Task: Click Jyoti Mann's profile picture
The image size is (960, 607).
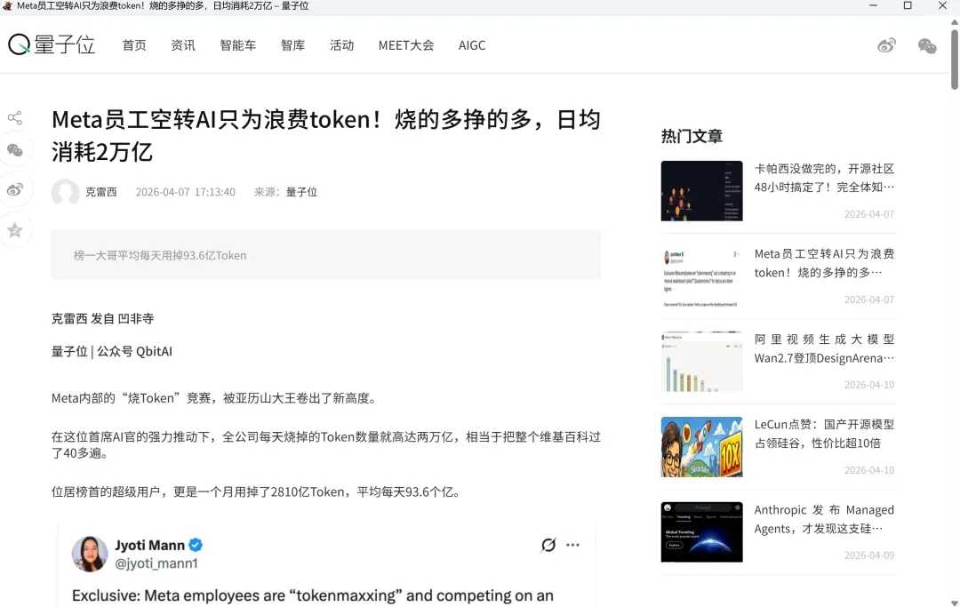Action: tap(90, 554)
